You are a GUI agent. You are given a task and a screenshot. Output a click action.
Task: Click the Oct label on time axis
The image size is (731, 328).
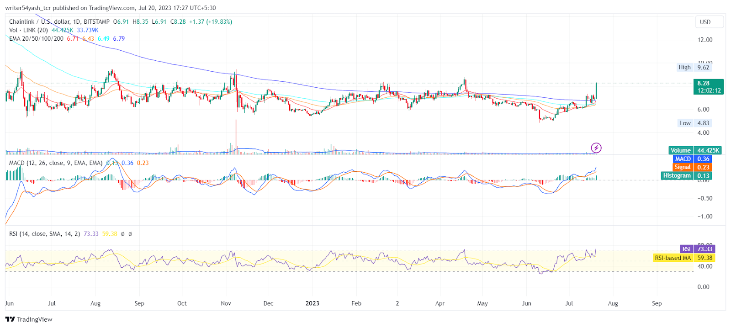(x=182, y=303)
